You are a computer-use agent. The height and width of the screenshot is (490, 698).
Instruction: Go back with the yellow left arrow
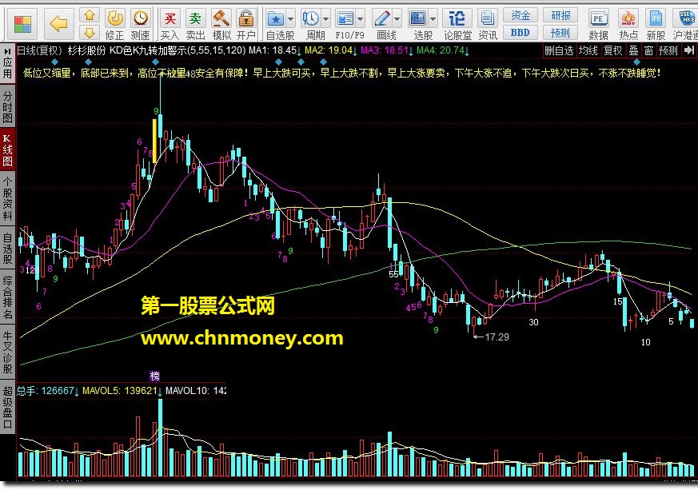[x=58, y=23]
